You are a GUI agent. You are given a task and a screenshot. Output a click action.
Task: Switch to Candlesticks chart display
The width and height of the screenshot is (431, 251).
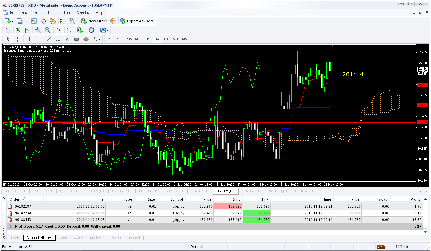18,30
